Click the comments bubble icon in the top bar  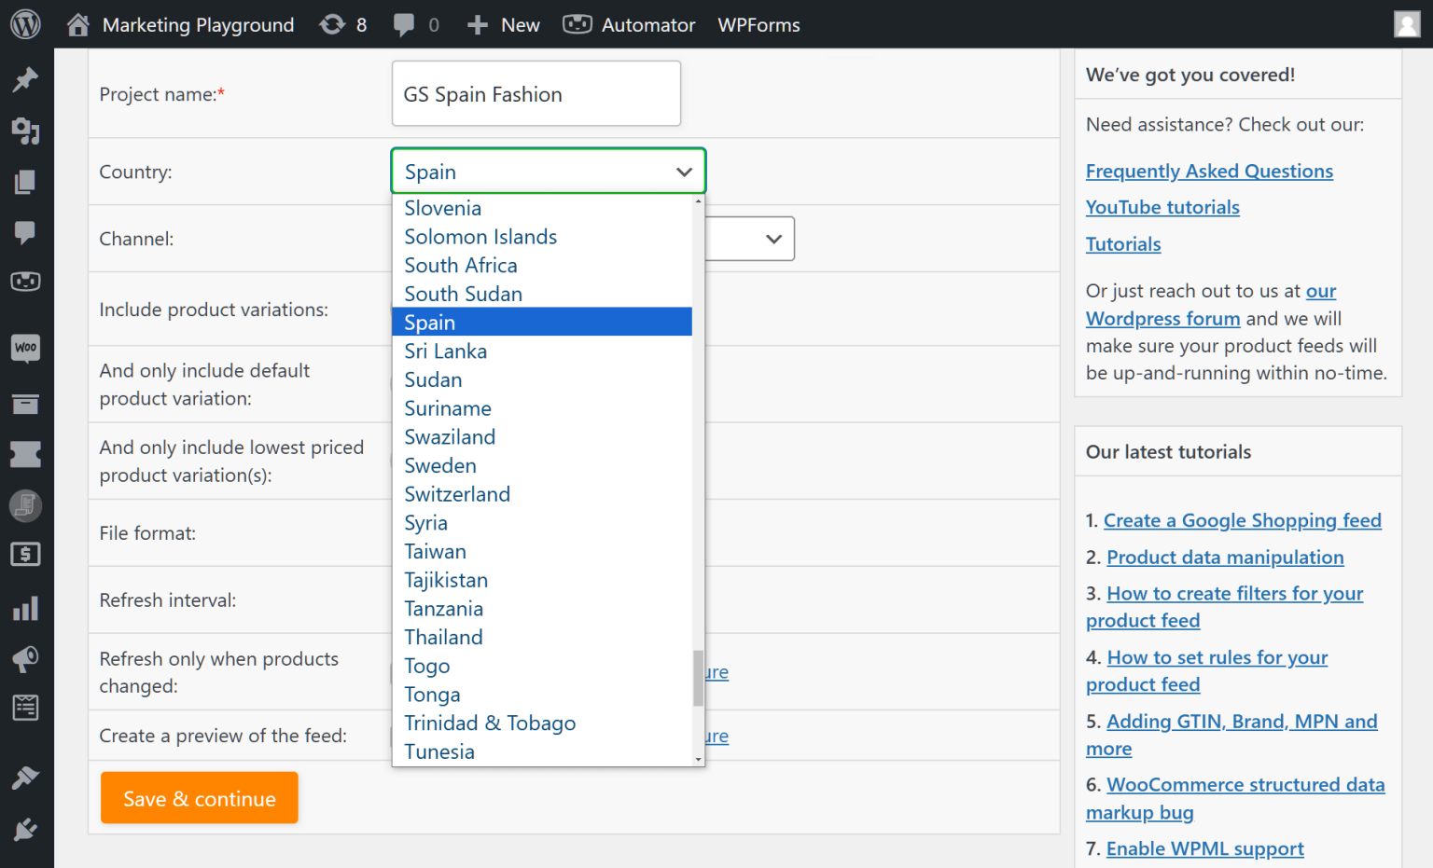[406, 24]
